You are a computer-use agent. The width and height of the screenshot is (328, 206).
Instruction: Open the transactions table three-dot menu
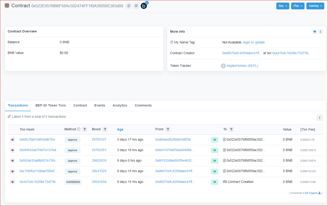[x=320, y=118]
